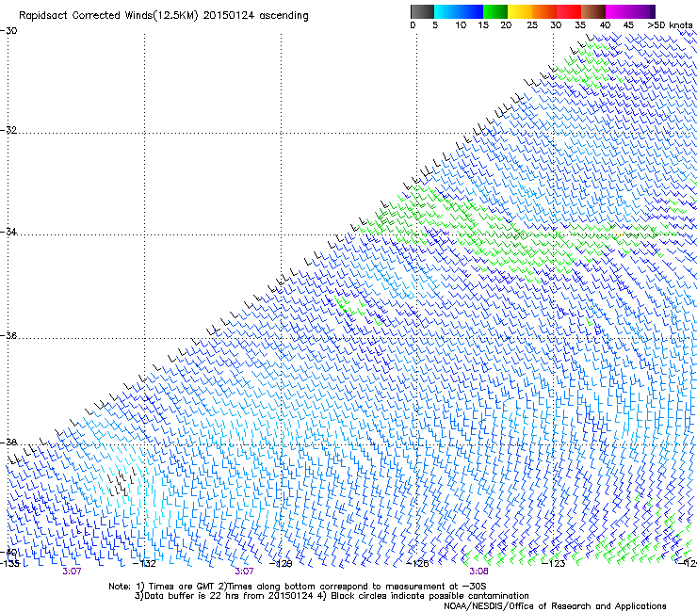Click the '-30' latitude label
Screen dimensions: 697x612
point(8,31)
